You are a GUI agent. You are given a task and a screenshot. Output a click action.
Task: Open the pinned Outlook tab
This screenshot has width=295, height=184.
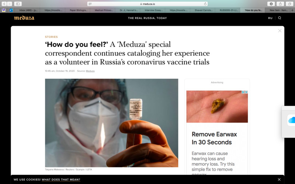pyautogui.click(x=11, y=10)
